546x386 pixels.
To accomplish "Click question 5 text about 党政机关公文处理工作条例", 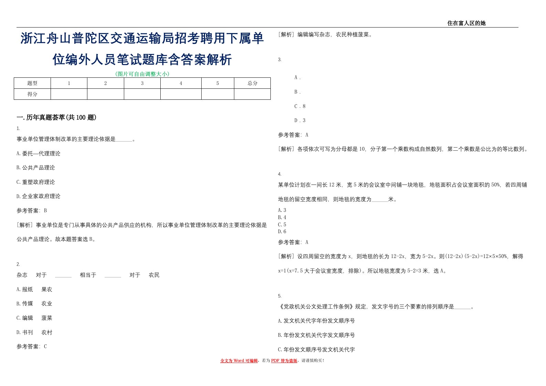I will (376, 307).
